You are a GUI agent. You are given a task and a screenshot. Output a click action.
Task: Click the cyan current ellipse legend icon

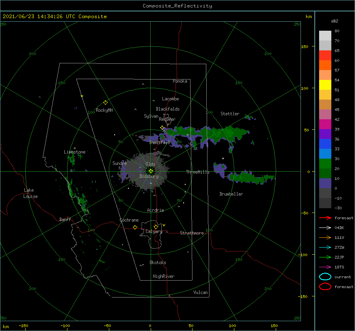325,277
